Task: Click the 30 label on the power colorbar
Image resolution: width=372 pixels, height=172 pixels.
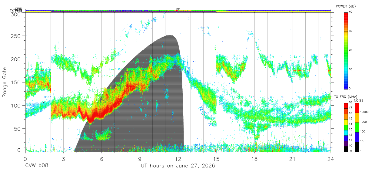Action: click(x=351, y=31)
